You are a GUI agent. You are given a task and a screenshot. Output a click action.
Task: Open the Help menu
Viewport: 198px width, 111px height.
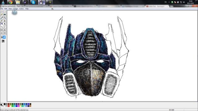(27, 9)
